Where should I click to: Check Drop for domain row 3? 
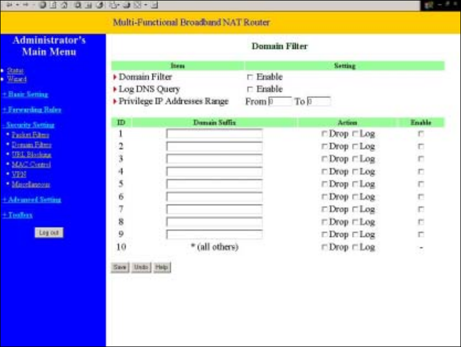[324, 159]
